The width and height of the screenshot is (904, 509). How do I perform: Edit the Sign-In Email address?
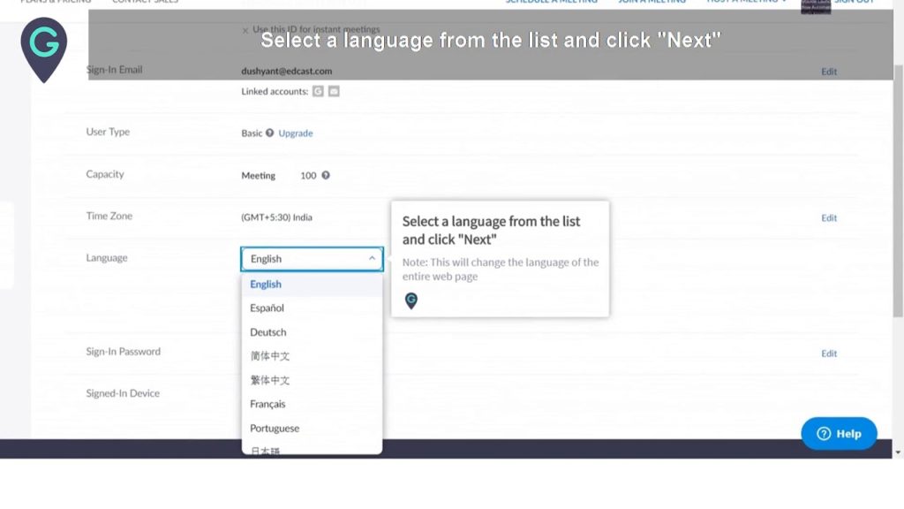click(828, 72)
